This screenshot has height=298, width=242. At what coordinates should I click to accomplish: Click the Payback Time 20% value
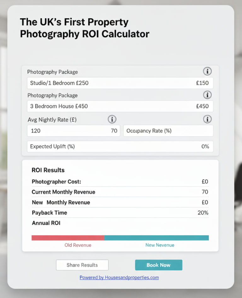[203, 213]
